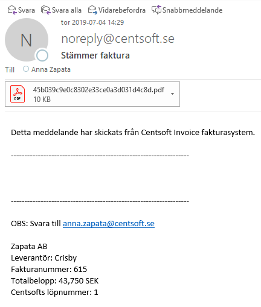Click the Stämmer faktura subject line
This screenshot has width=261, height=307.
pos(95,55)
